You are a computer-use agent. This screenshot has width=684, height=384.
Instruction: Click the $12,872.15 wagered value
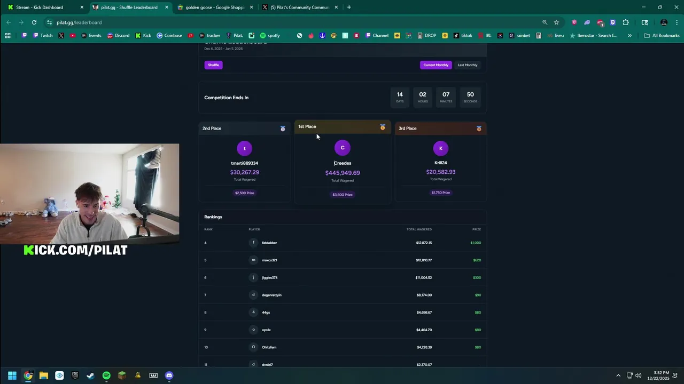coord(424,243)
